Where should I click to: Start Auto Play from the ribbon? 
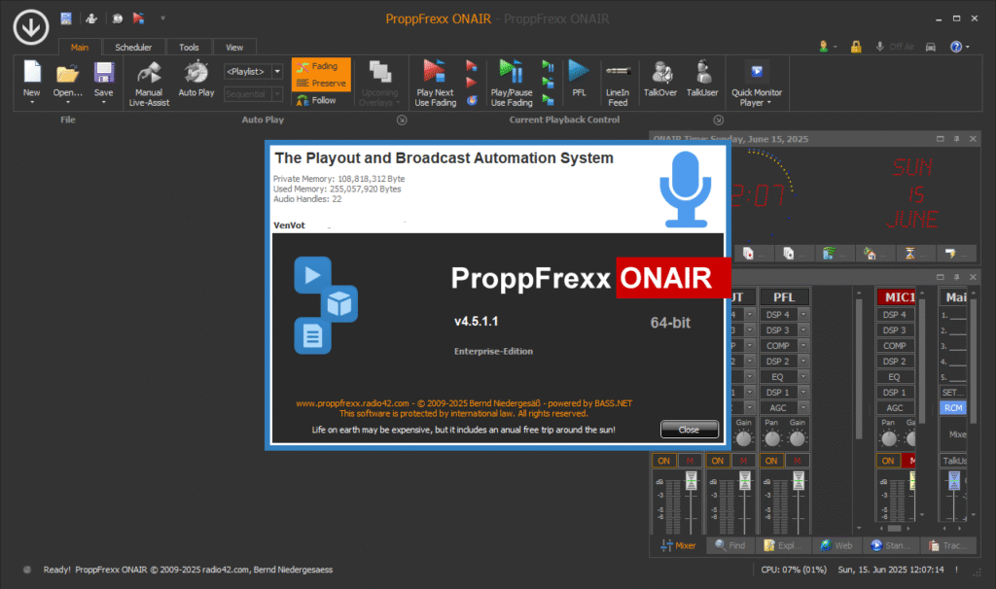tap(196, 74)
